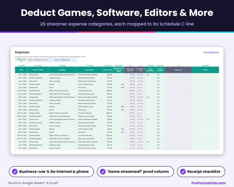Click the 'Amount Paid' column header
Screen dimensions: 234x187
(108, 70)
